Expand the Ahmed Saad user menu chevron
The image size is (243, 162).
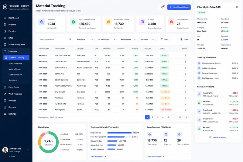click(x=28, y=150)
